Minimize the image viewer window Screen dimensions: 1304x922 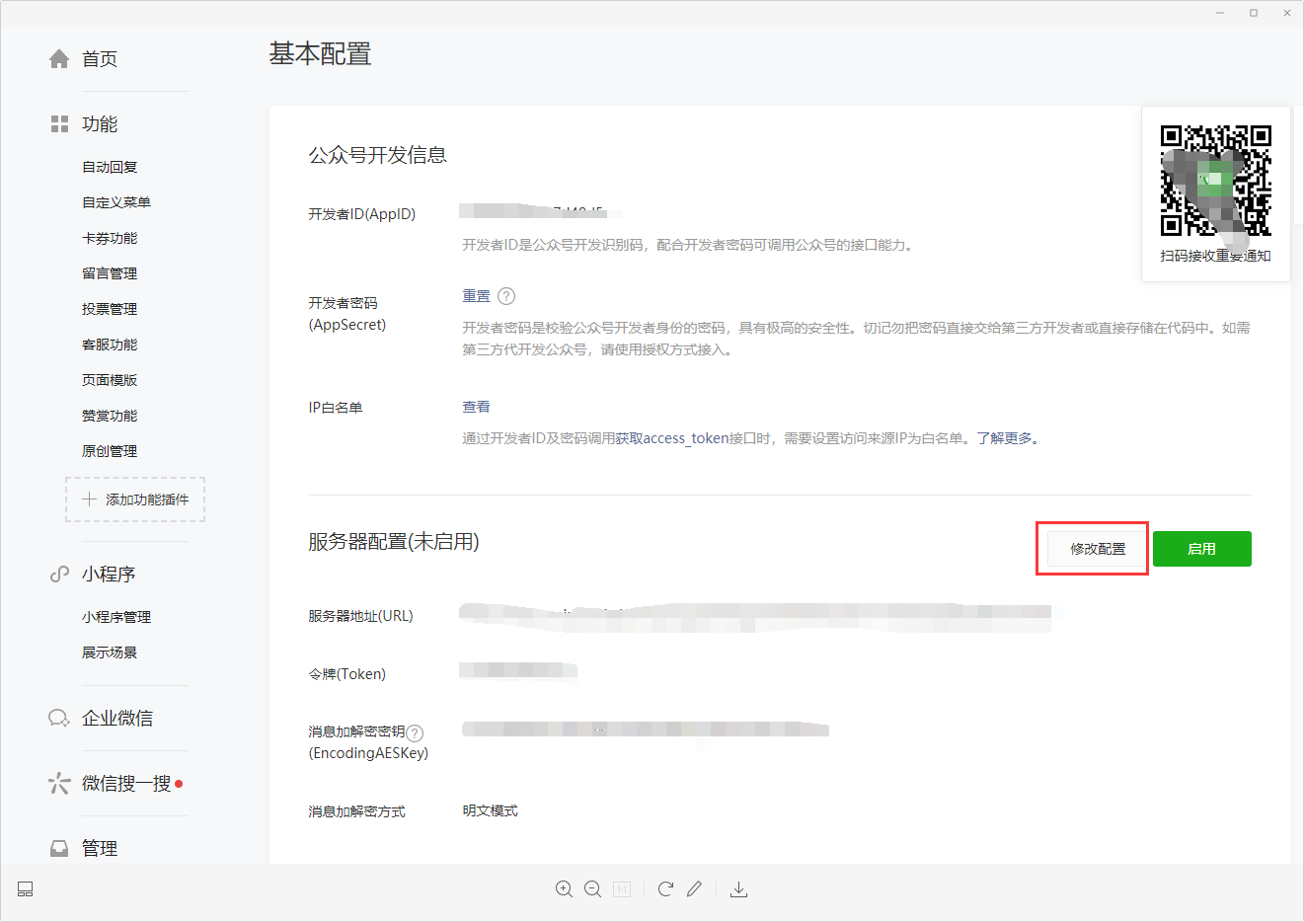tap(1221, 13)
